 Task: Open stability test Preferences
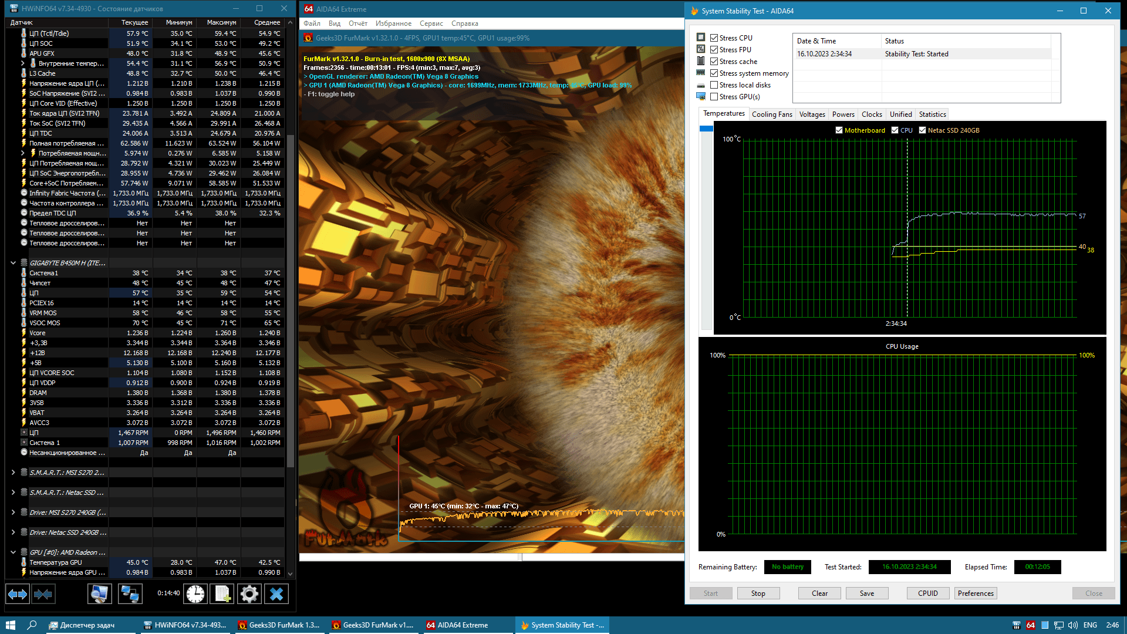[x=976, y=593]
